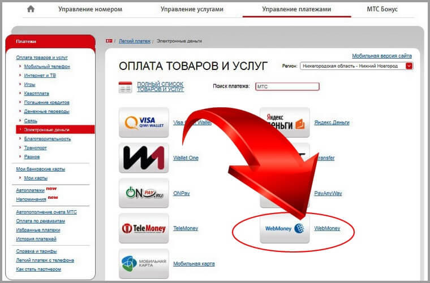
Task: Open Автоплатежи link
Action: (x=30, y=190)
